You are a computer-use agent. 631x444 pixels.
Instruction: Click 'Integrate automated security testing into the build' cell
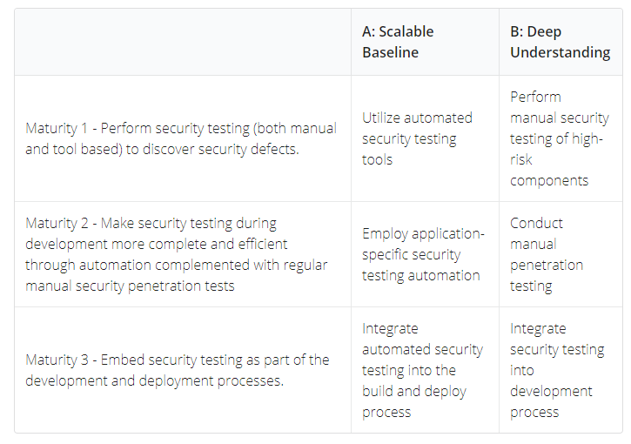coord(425,370)
